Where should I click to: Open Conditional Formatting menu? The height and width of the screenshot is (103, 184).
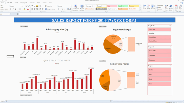[x=76, y=8]
